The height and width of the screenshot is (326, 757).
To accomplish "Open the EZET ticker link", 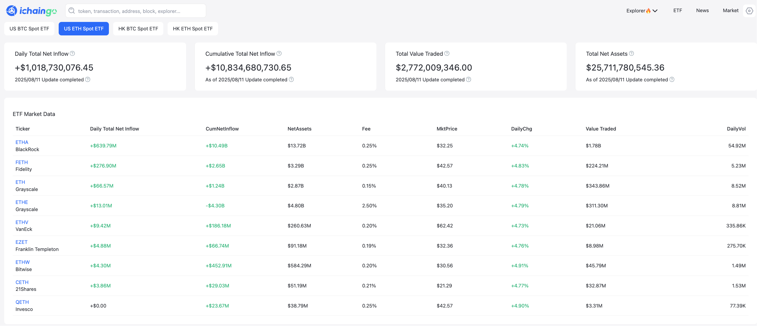I will coord(21,242).
